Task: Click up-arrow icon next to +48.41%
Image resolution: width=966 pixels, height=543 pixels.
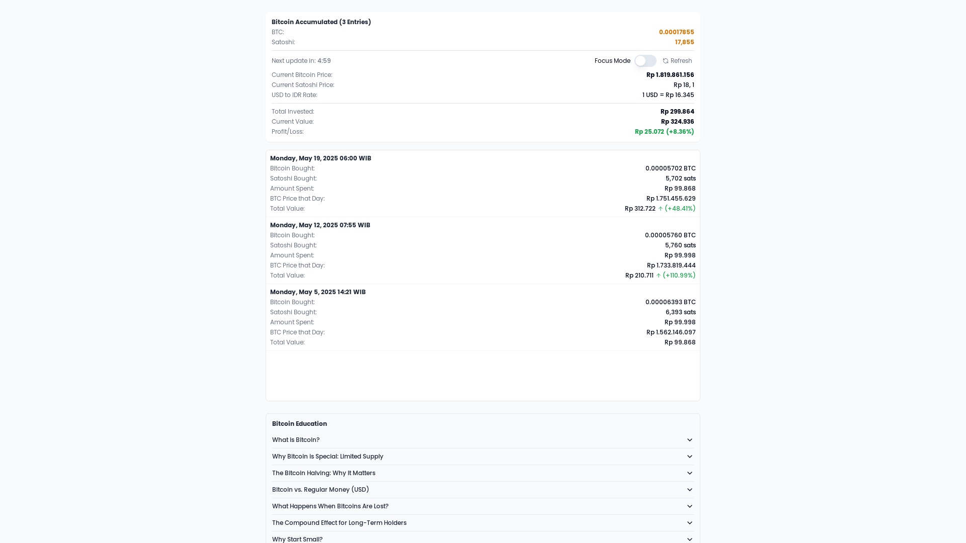Action: 661,209
